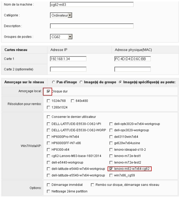Select the Pas d'image radio button
This screenshot has width=179, height=198.
(54, 82)
